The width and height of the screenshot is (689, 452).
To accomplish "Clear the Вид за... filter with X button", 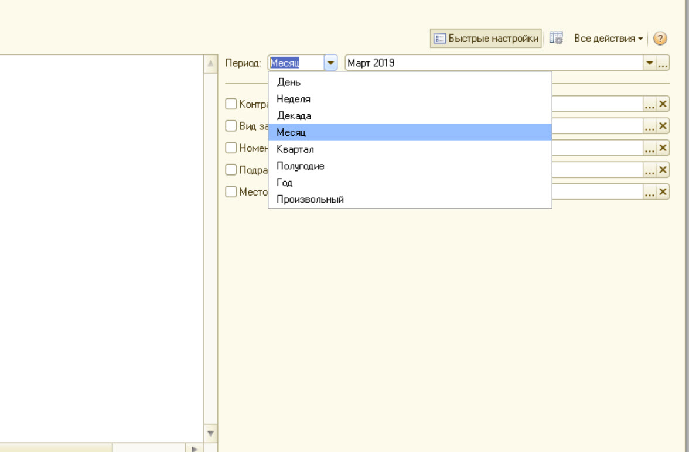I will click(663, 126).
